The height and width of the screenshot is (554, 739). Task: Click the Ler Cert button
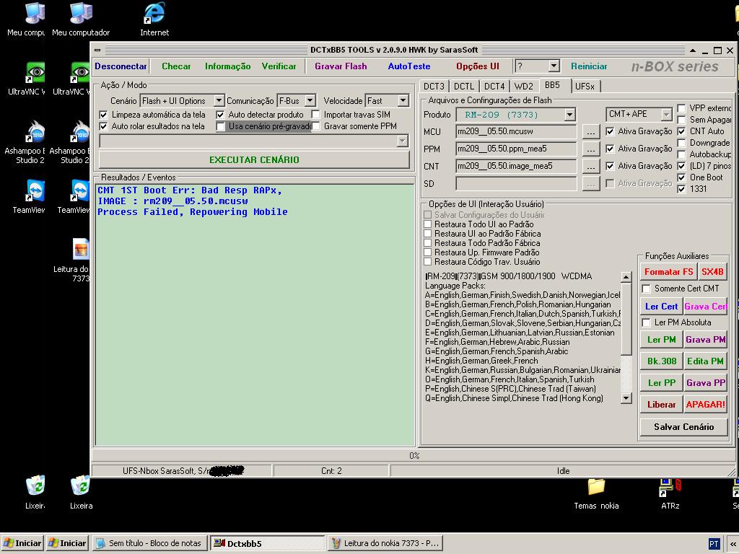(661, 307)
